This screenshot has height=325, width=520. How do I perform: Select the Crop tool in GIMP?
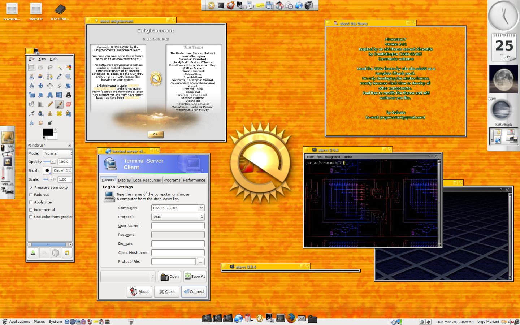click(x=59, y=86)
